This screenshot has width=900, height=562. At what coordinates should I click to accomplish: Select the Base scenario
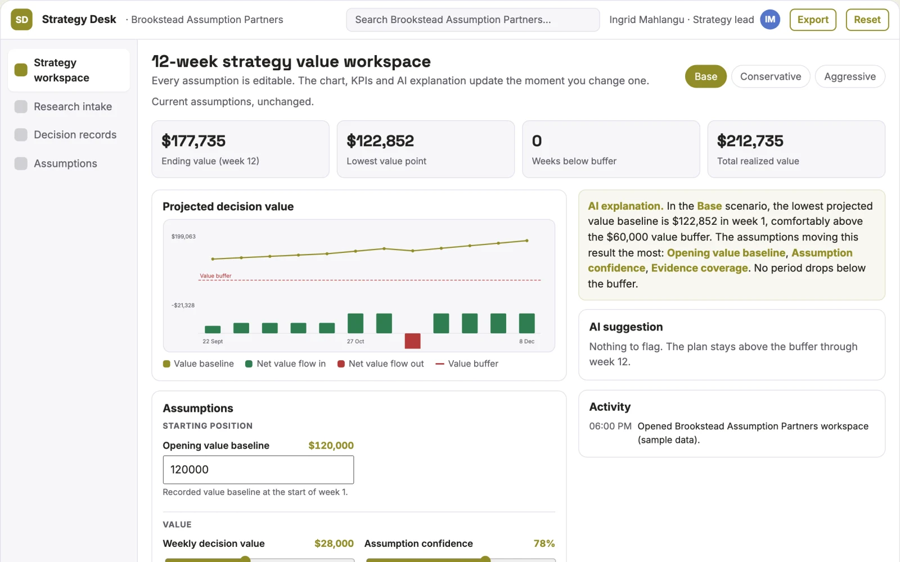(x=705, y=76)
